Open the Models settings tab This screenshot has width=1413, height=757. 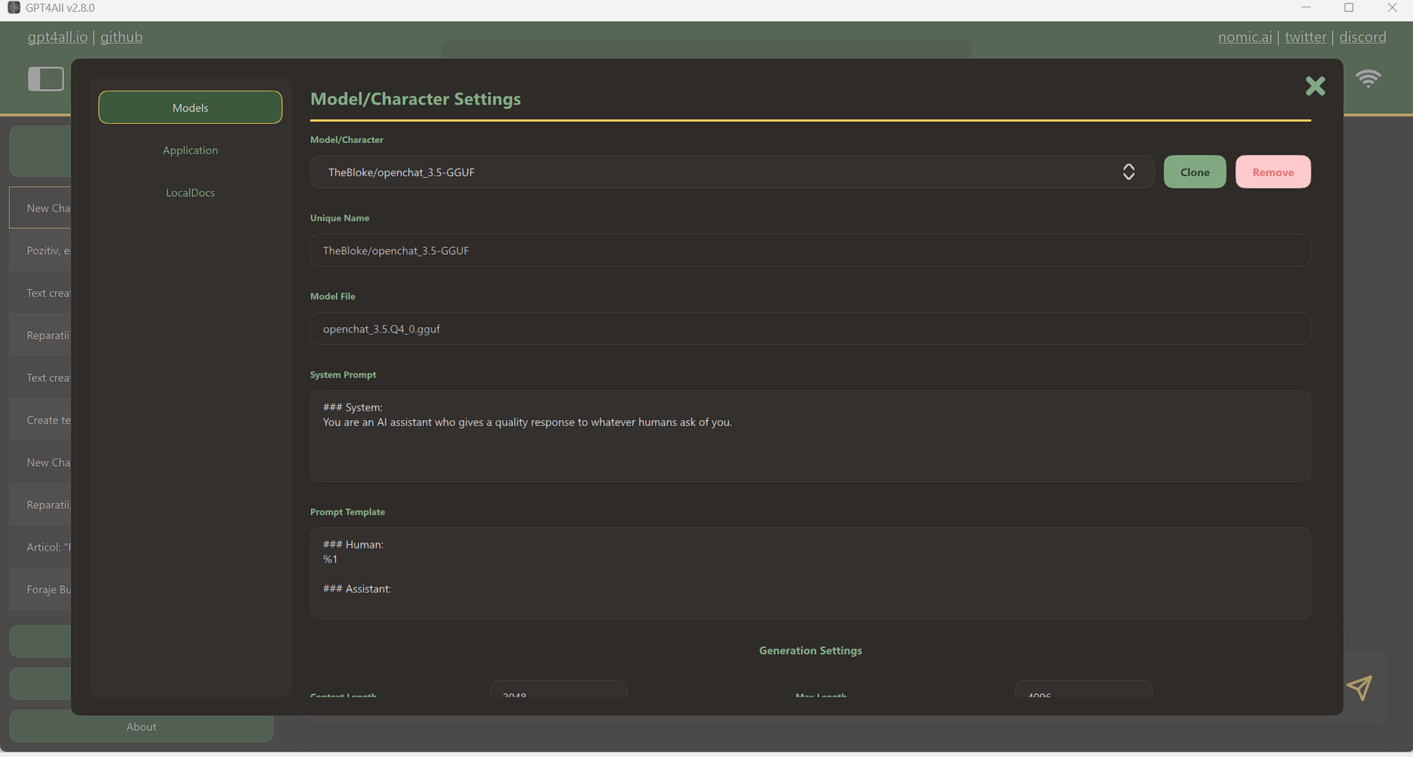(x=190, y=108)
